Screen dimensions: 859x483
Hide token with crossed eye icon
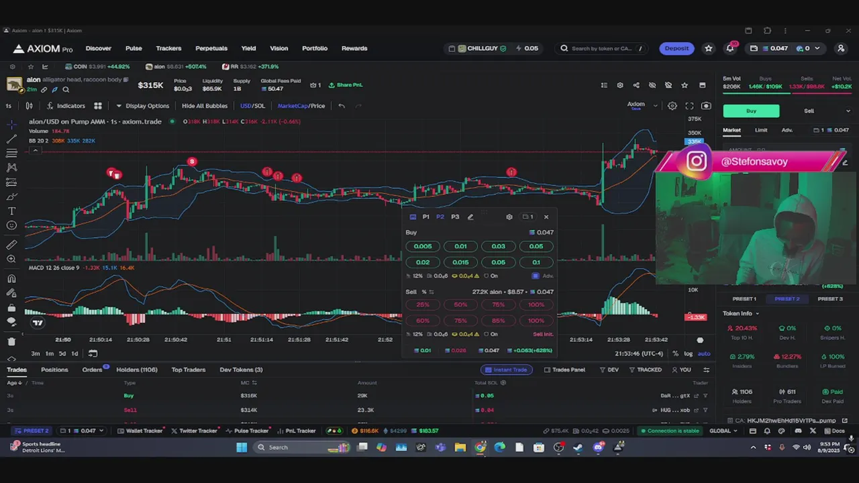point(652,85)
